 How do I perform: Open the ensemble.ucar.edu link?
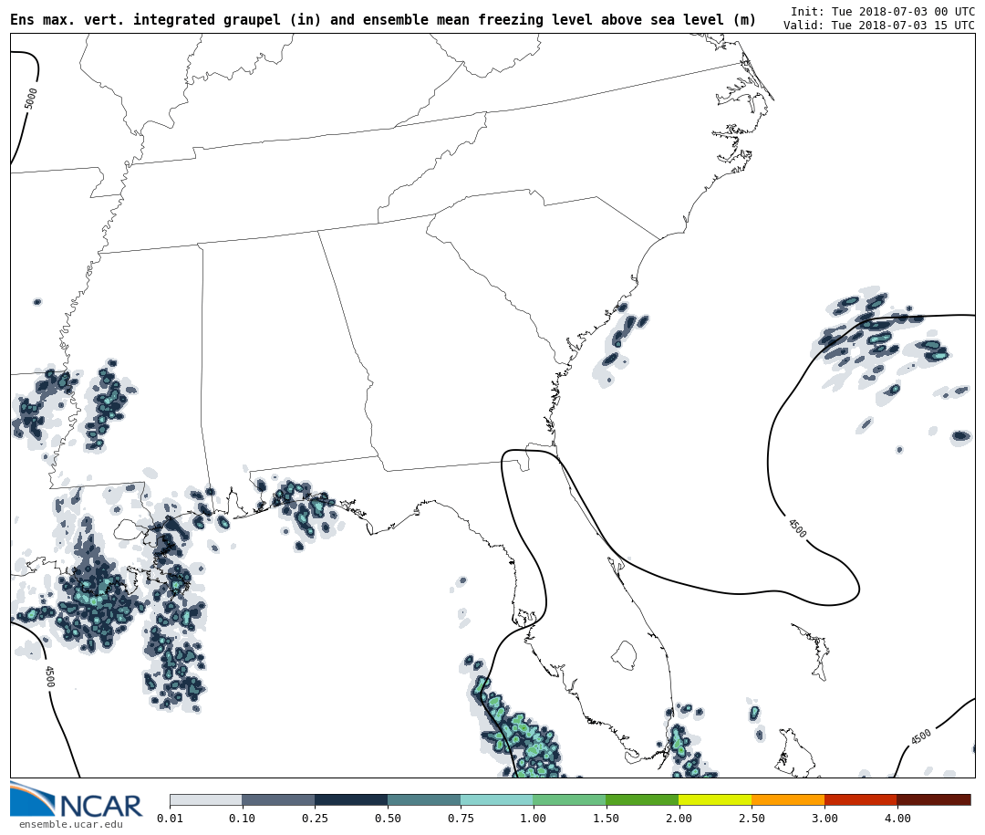pos(70,825)
